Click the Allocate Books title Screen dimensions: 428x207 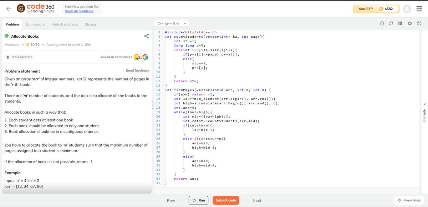tap(25, 36)
